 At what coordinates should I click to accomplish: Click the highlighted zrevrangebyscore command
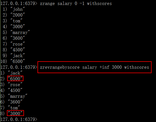(95, 67)
